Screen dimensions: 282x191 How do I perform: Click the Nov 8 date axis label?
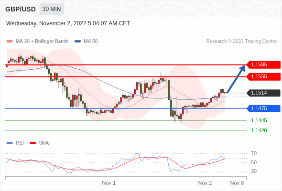tap(237, 183)
